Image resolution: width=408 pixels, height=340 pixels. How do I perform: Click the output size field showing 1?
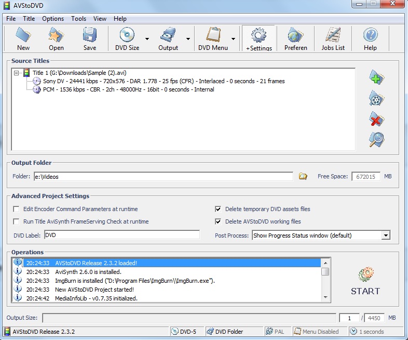point(349,318)
